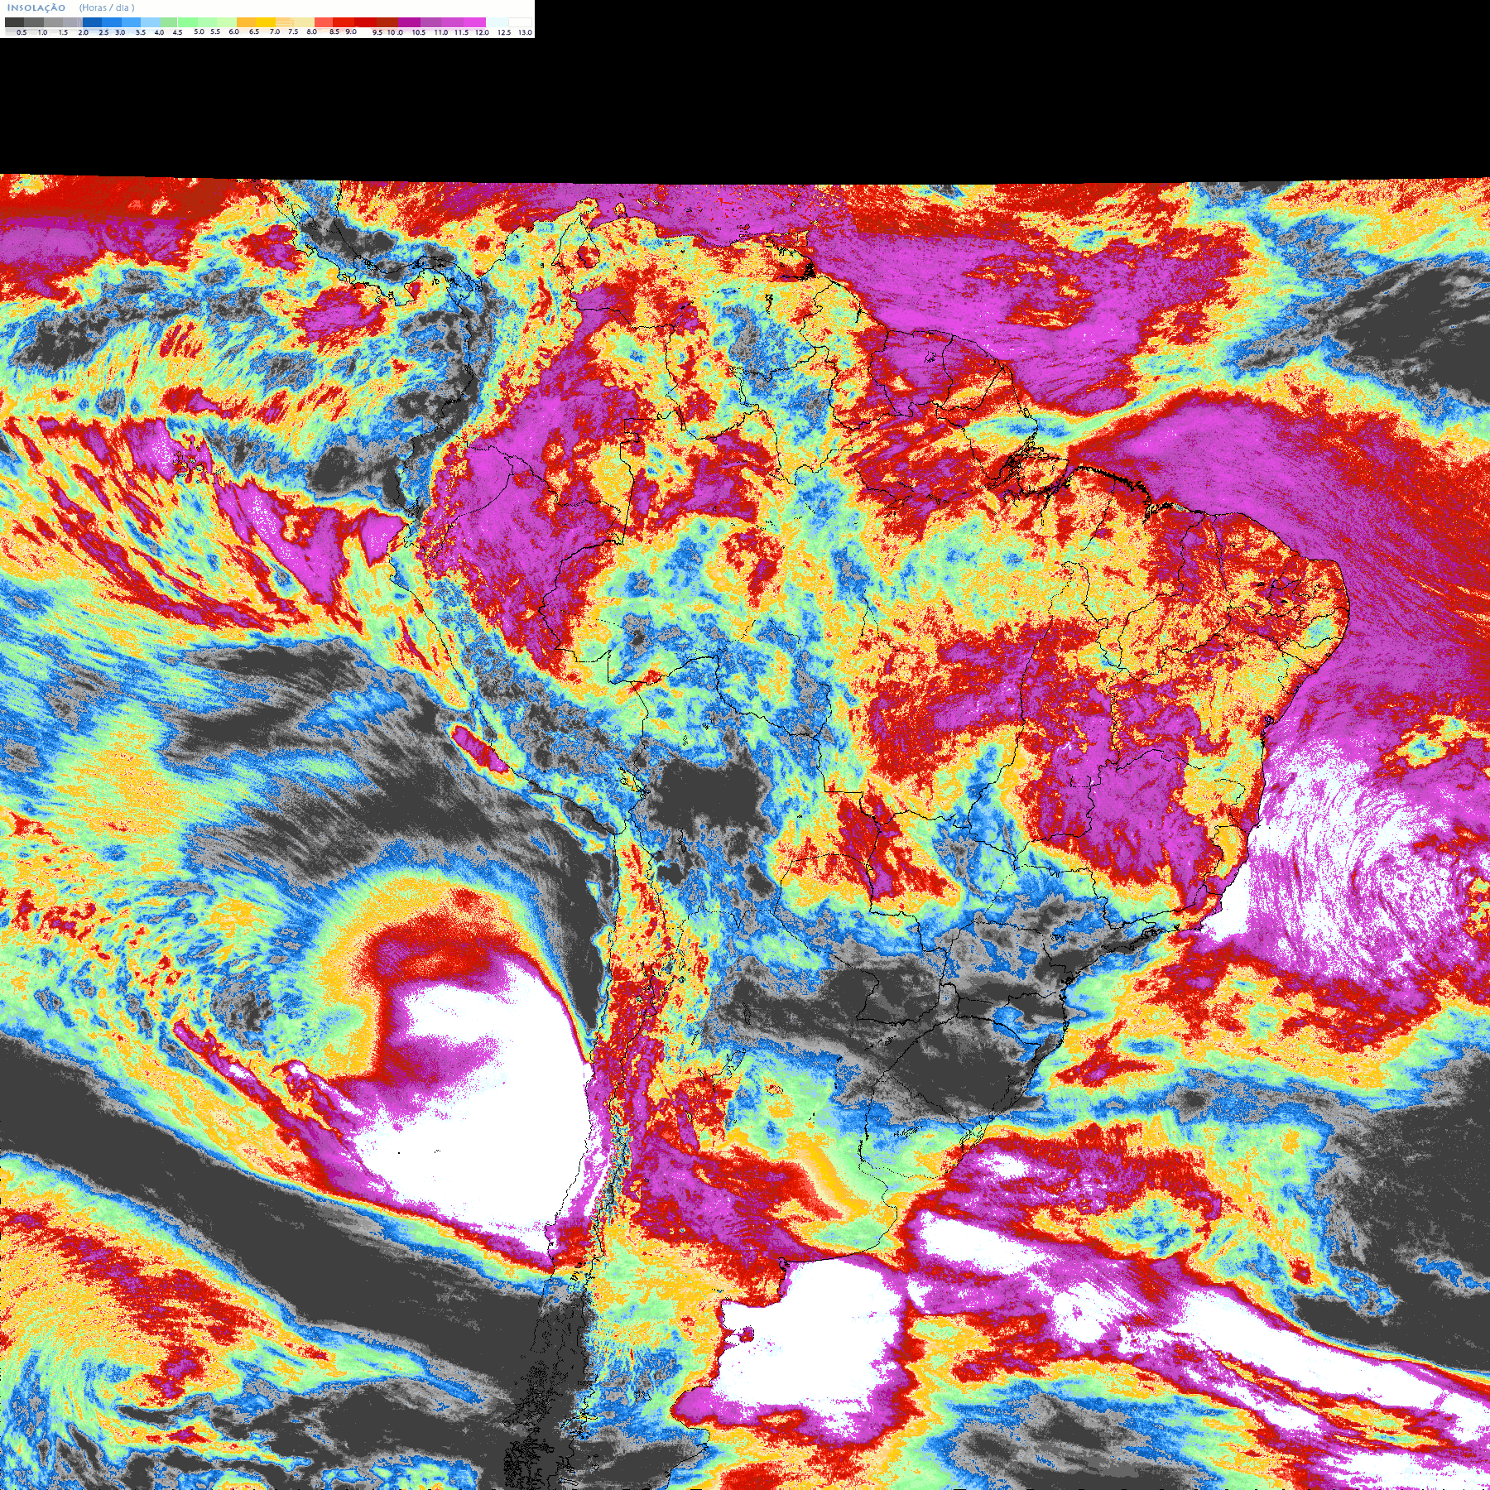Click the '7.0' legend value
Viewport: 1490px width, 1490px height.
[x=275, y=31]
